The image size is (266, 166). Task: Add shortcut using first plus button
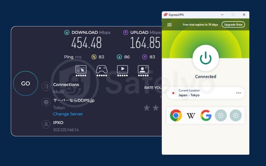[221, 115]
